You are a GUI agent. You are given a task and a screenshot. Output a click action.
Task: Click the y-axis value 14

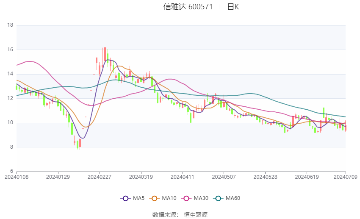10,74
